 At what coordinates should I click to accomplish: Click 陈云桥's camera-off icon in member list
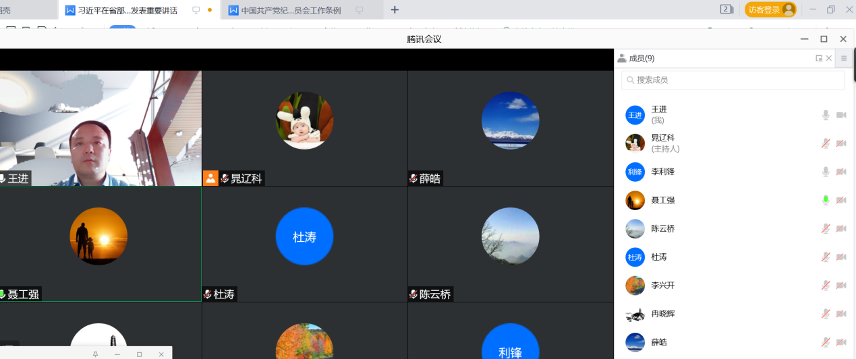[x=841, y=228]
